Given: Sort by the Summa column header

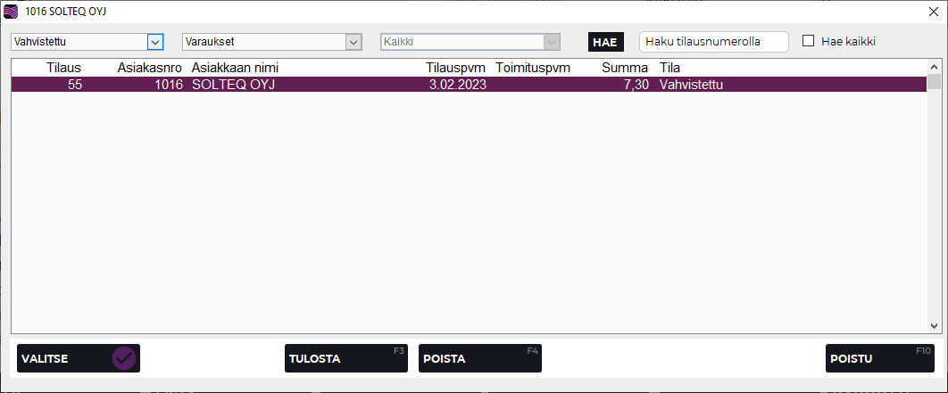Looking at the screenshot, I should [x=625, y=68].
